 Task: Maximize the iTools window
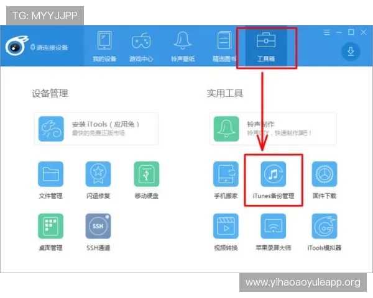click(x=351, y=32)
